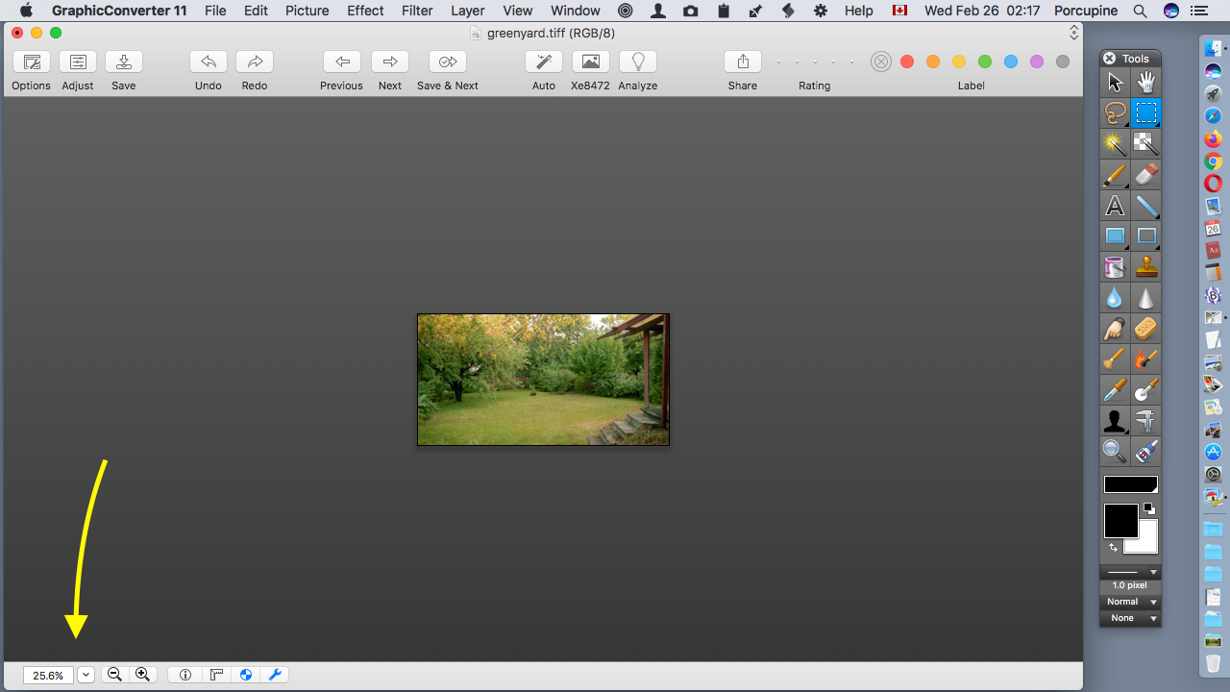Activate the Rubber Stamp tool
Image resolution: width=1230 pixels, height=692 pixels.
click(x=1145, y=267)
